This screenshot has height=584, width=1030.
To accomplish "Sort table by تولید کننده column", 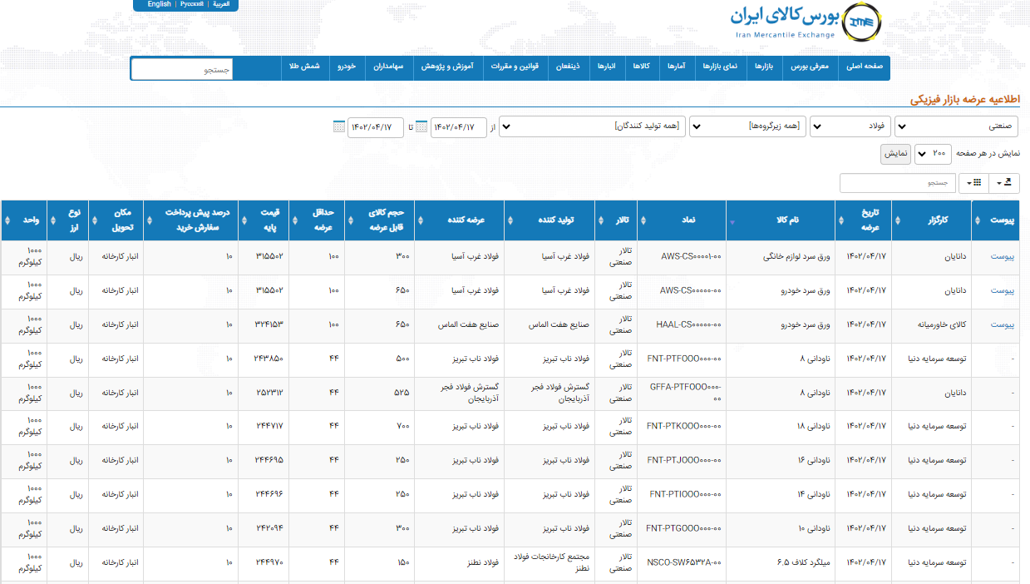I will (x=550, y=220).
